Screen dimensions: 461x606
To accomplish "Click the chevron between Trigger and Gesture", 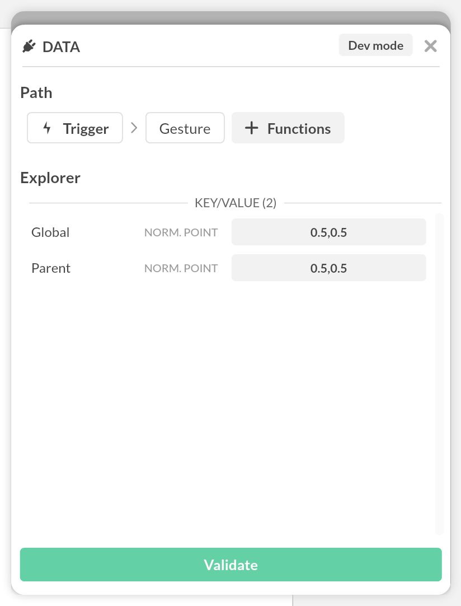I will [x=134, y=128].
